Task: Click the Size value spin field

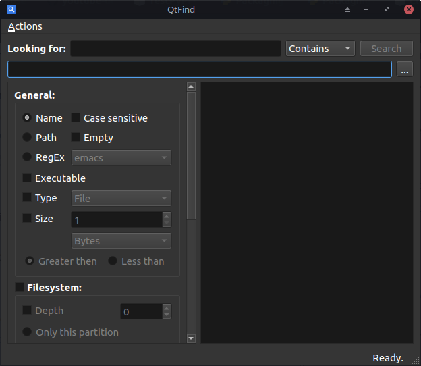Action: click(117, 219)
